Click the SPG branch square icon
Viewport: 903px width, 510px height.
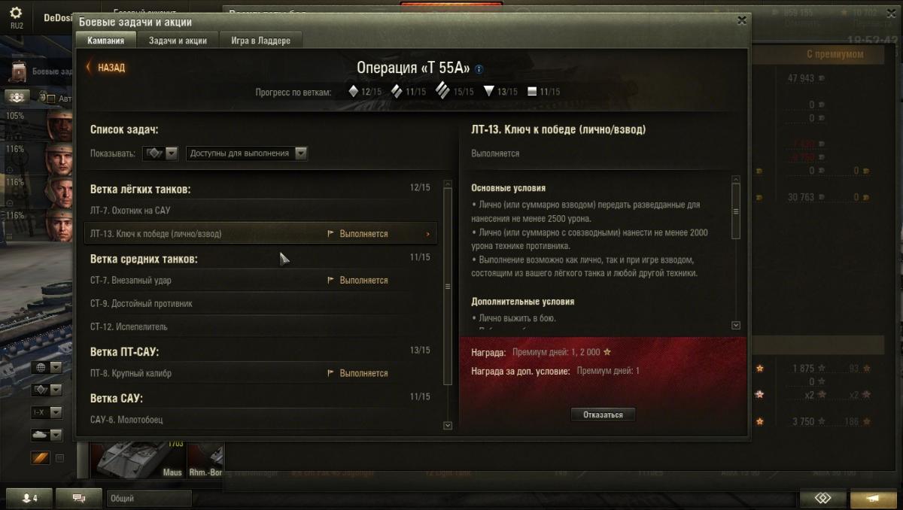532,92
